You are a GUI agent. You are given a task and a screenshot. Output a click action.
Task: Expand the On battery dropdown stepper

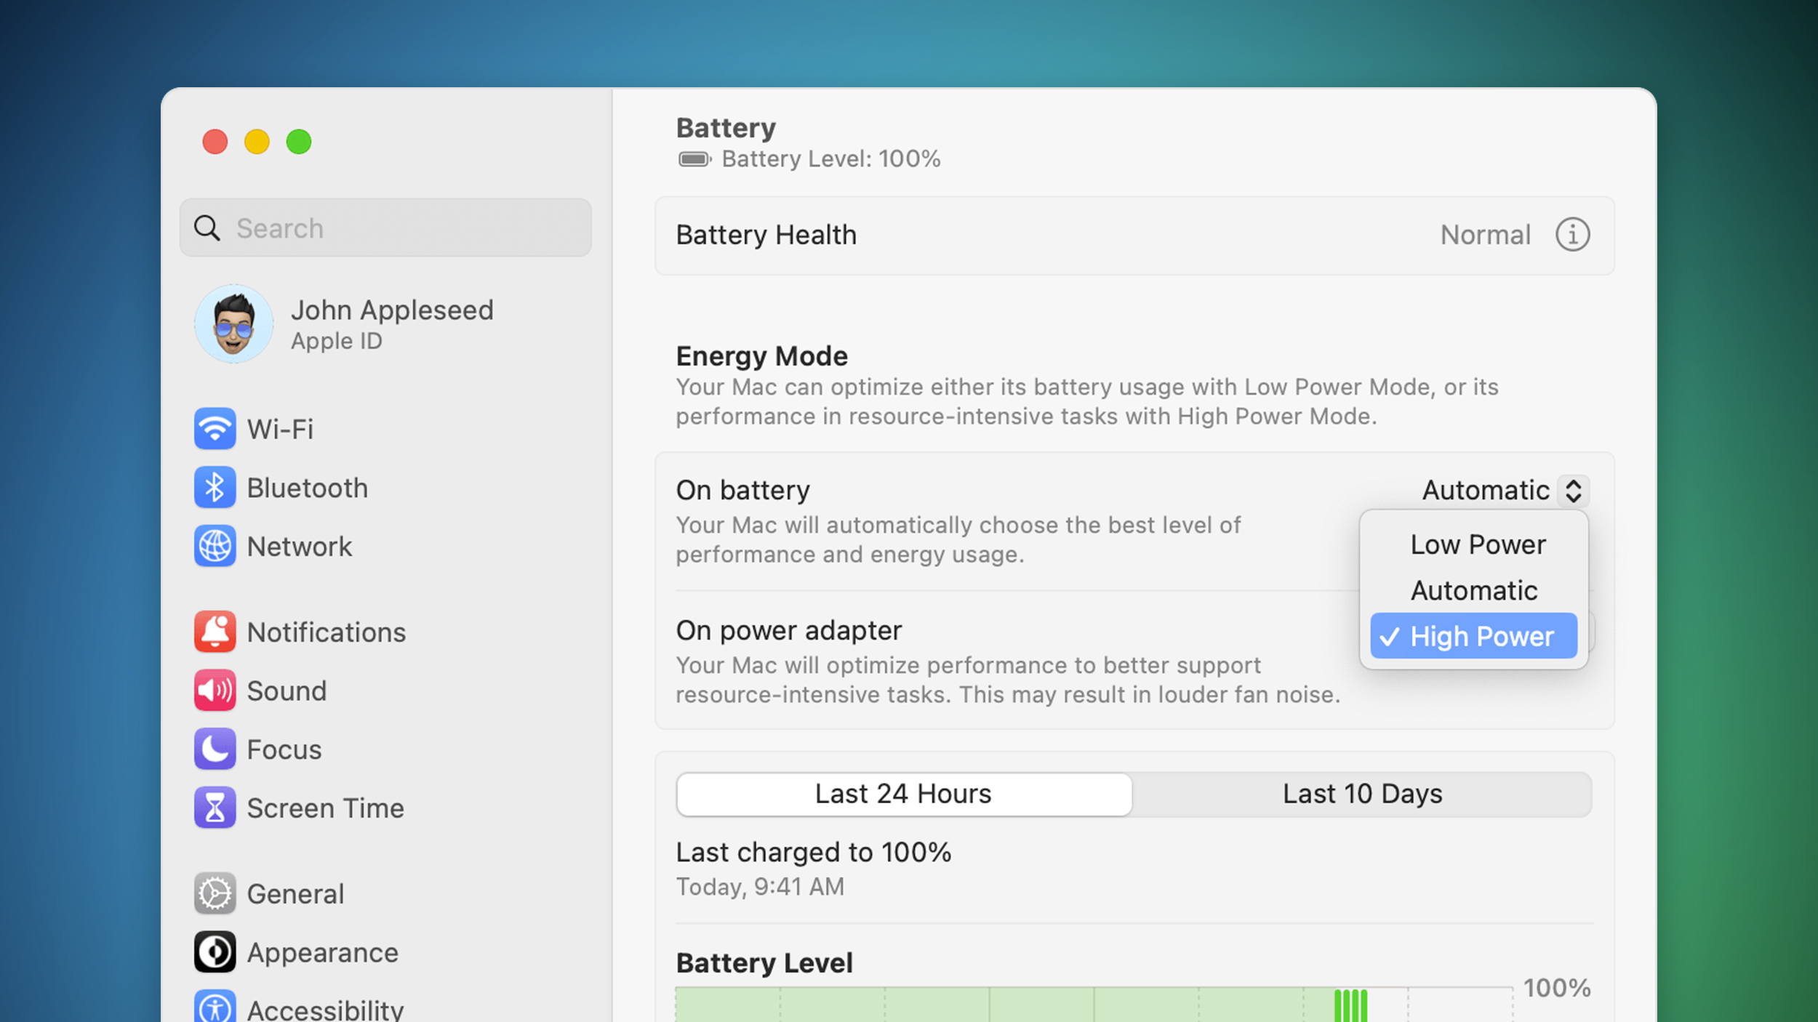(1574, 489)
